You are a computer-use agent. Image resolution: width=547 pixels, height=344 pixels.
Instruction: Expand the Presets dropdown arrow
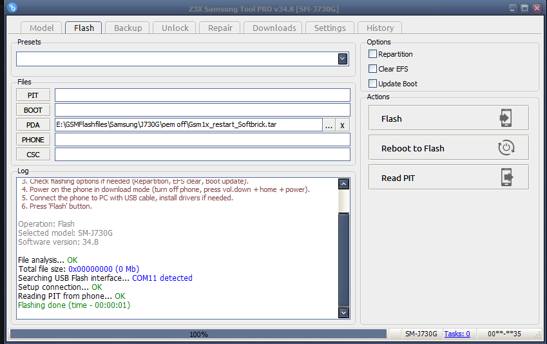tap(343, 59)
